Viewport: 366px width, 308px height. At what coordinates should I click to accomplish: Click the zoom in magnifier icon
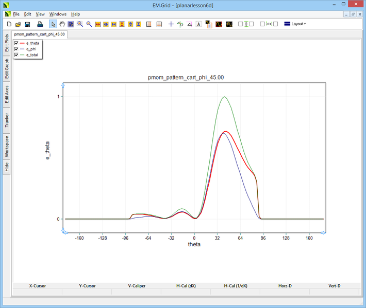click(x=80, y=24)
